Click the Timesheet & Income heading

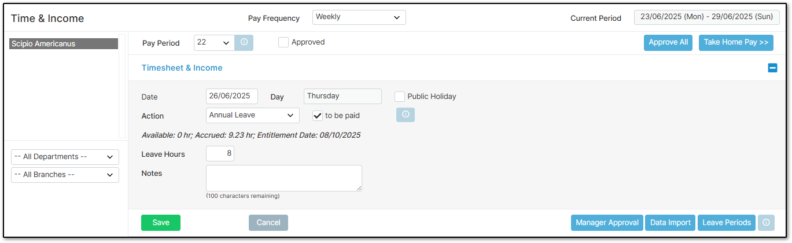(182, 68)
